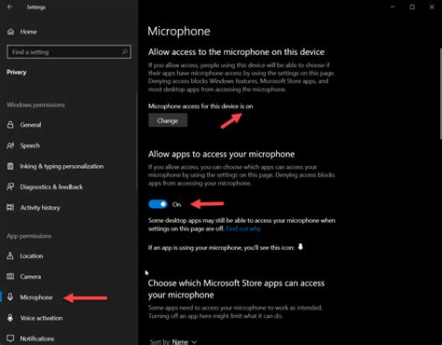Click the back arrow icon in Settings
Image resolution: width=442 pixels, height=345 pixels.
click(10, 7)
